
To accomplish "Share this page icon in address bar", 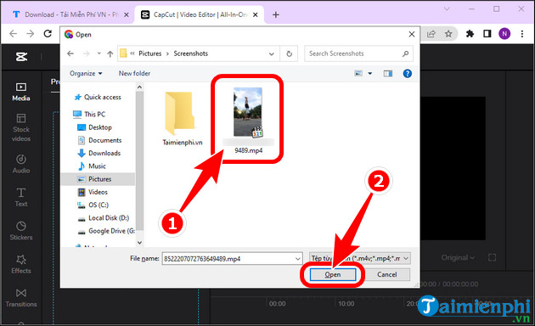I will click(x=431, y=33).
